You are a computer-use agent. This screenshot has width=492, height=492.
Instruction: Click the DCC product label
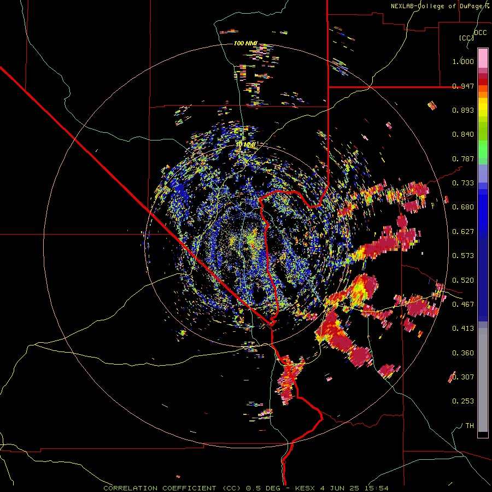coord(480,33)
